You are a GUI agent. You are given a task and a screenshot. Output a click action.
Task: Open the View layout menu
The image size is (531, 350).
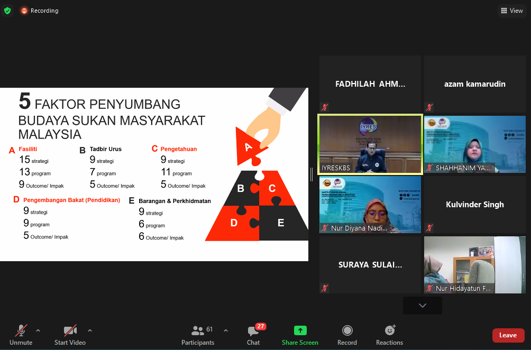click(x=511, y=11)
